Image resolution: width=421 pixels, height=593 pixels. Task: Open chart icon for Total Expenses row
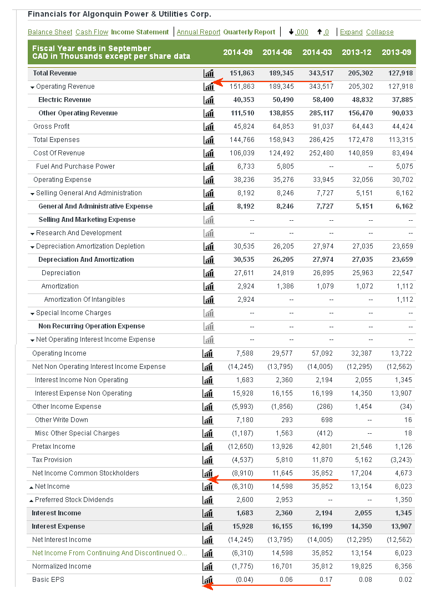(209, 140)
